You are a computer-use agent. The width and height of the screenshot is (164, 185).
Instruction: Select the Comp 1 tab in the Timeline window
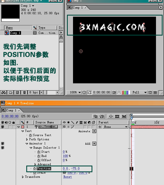(x=11, y=111)
